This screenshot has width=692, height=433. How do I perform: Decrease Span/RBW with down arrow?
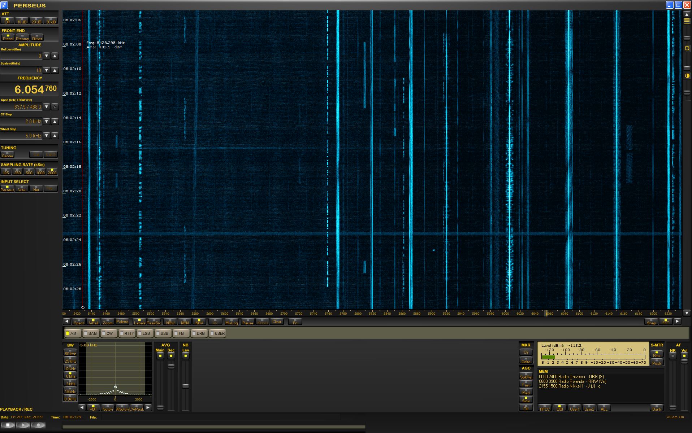click(46, 107)
